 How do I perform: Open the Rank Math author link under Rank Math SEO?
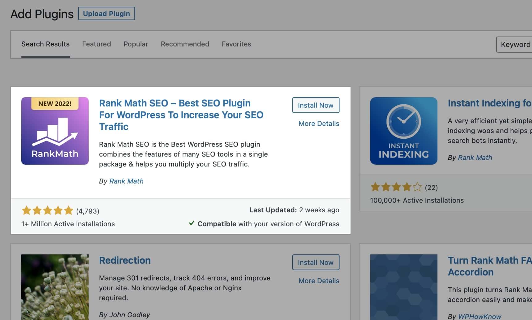tap(126, 181)
